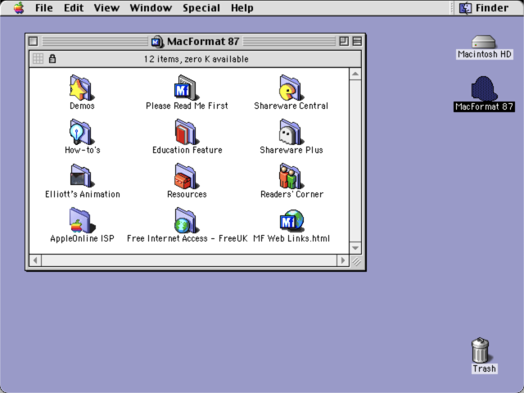
Task: Open the Window menu
Action: click(151, 7)
